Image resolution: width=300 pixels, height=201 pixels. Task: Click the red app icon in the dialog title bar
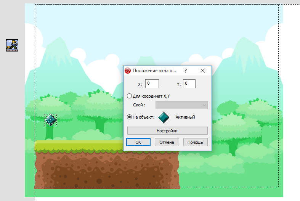point(128,71)
